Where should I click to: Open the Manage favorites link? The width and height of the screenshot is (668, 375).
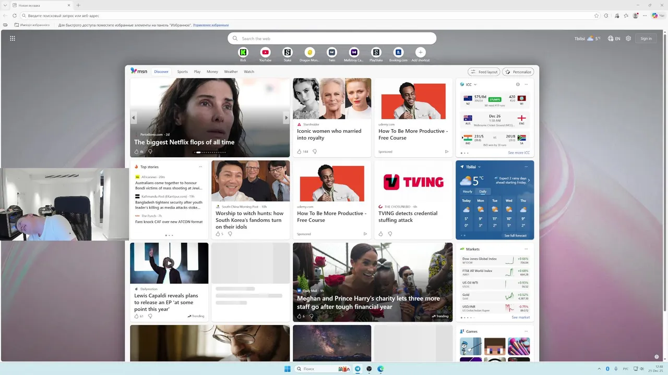(x=211, y=25)
